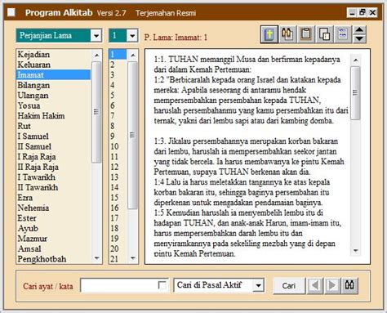Select Bilangan in the book list
This screenshot has height=313, width=387.
point(53,85)
